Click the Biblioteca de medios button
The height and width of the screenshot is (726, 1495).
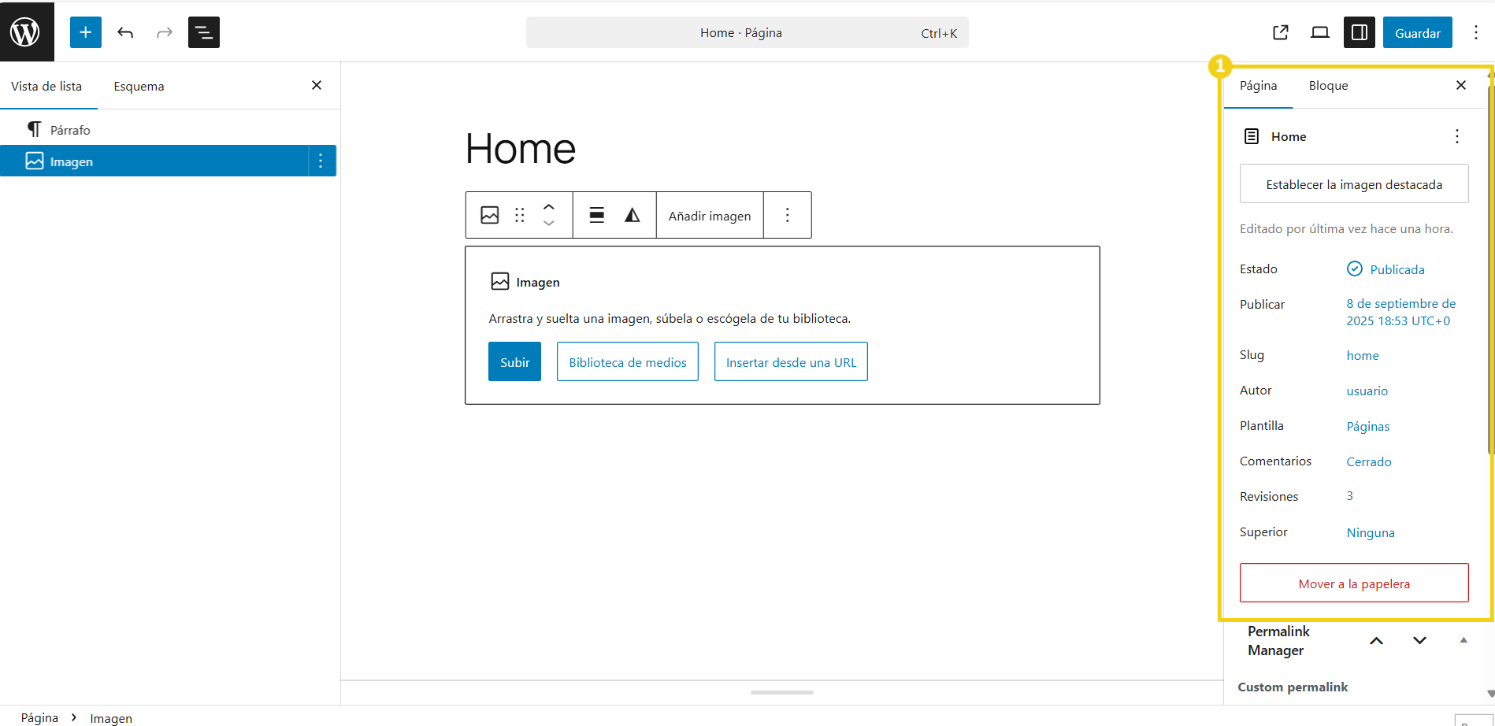(x=627, y=362)
